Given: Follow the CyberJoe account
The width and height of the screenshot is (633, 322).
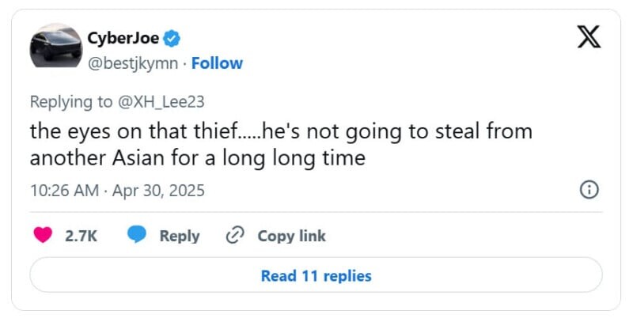Looking at the screenshot, I should (217, 63).
